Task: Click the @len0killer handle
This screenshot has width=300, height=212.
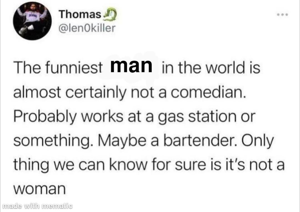Action: [86, 28]
